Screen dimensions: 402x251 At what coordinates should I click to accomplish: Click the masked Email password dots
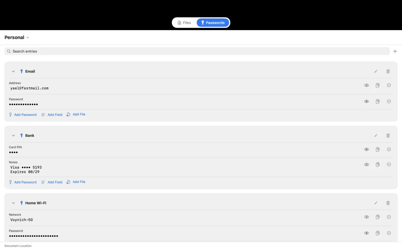click(23, 105)
